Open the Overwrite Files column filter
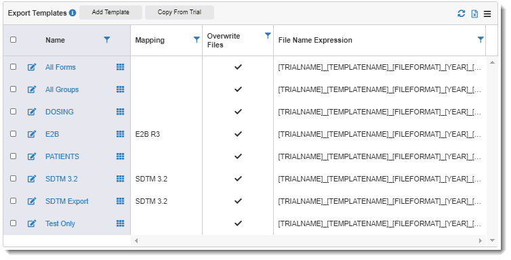The height and width of the screenshot is (260, 511). pos(268,35)
